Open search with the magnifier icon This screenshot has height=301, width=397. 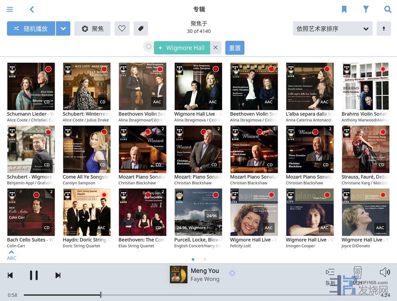pyautogui.click(x=387, y=9)
